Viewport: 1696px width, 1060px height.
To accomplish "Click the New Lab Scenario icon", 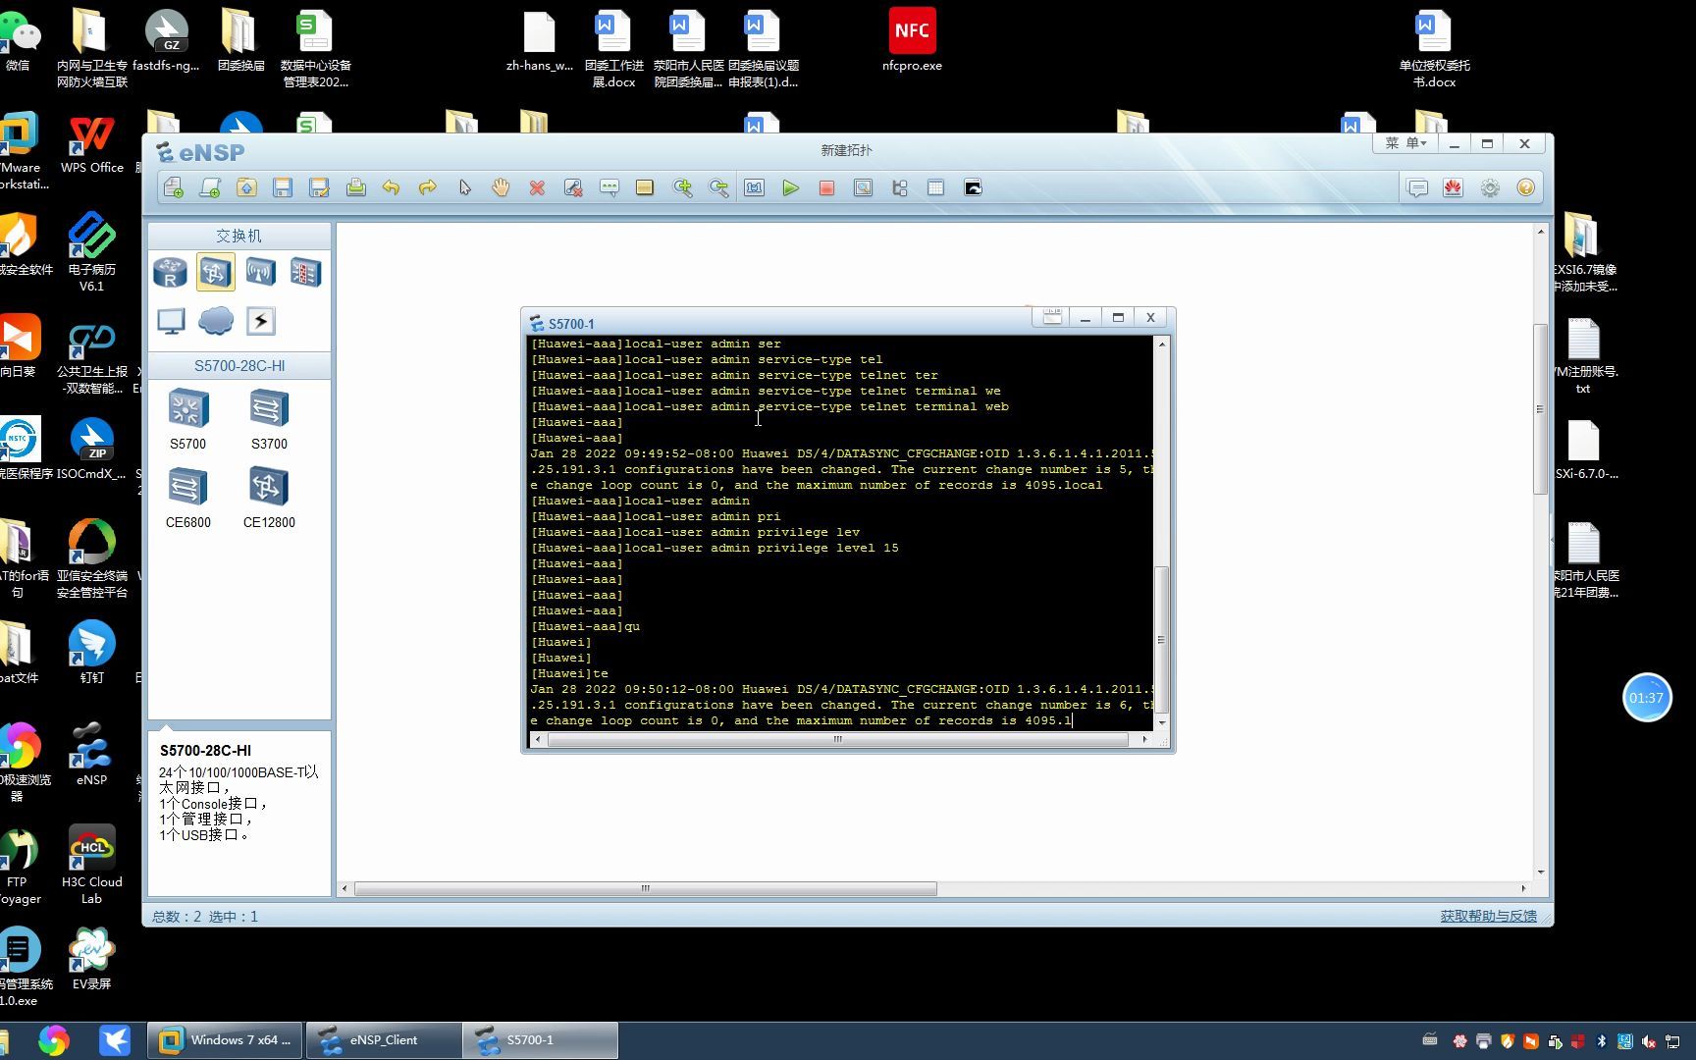I will pyautogui.click(x=210, y=187).
